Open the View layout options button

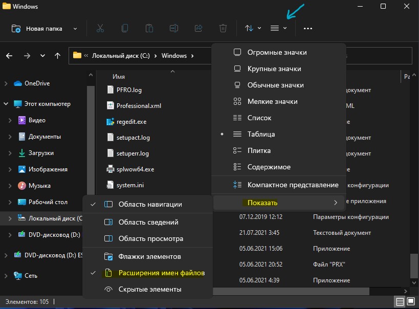coord(279,28)
